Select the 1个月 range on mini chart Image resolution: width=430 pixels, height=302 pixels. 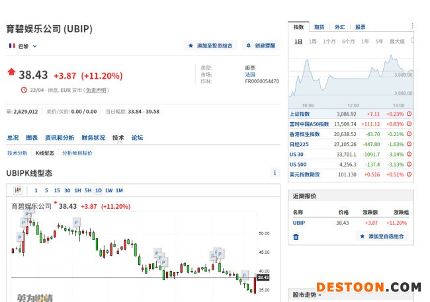[x=329, y=42]
